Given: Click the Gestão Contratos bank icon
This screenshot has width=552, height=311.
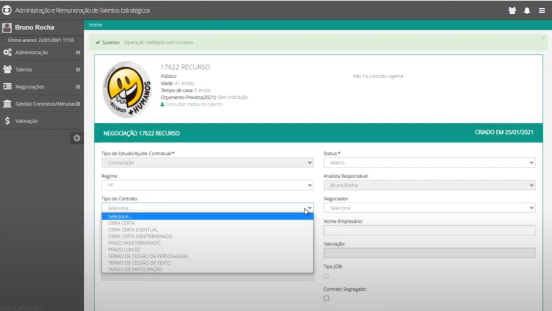Looking at the screenshot, I should click(x=7, y=104).
